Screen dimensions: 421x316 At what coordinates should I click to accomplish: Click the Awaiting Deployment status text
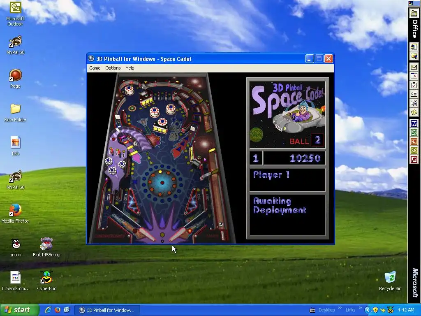[280, 206]
